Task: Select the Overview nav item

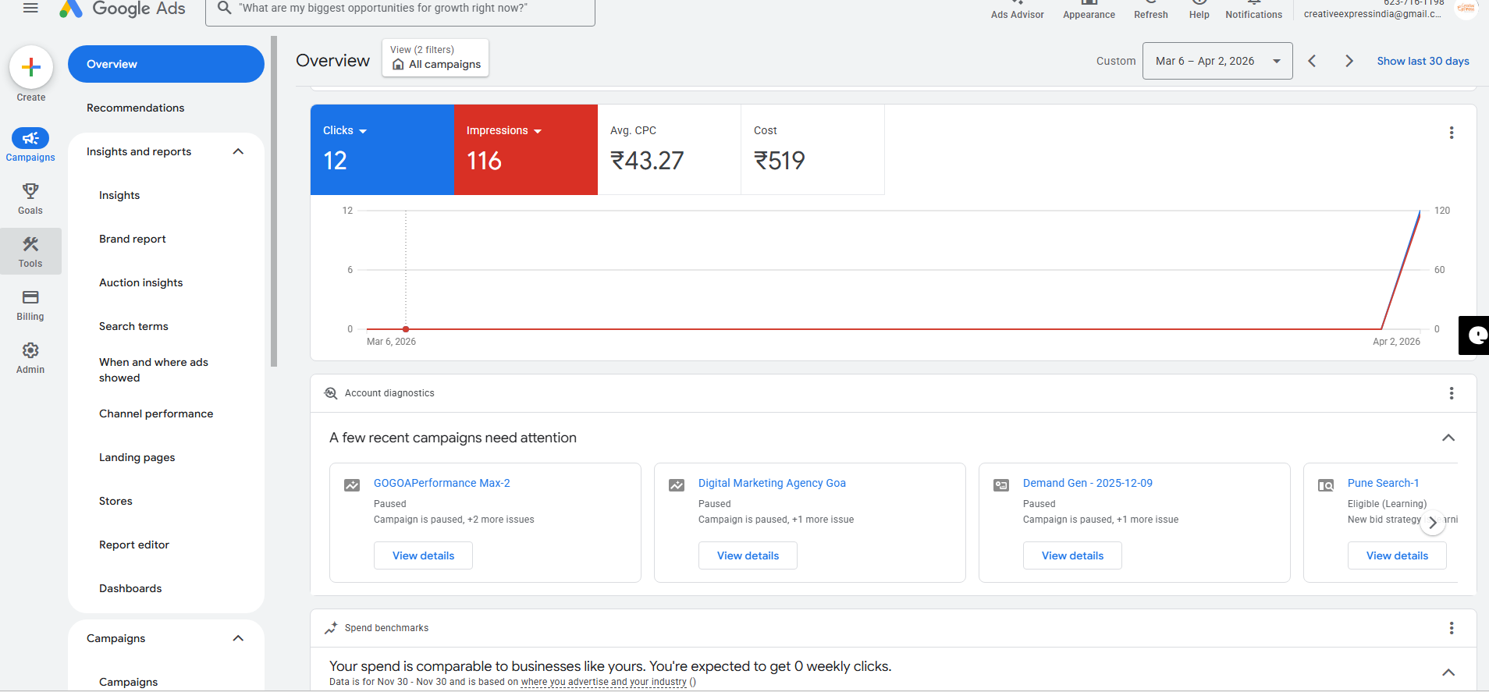Action: coord(166,64)
